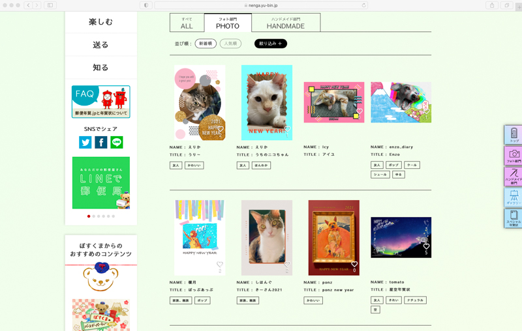Open the Enzo dog card thumbnail

coord(401,102)
